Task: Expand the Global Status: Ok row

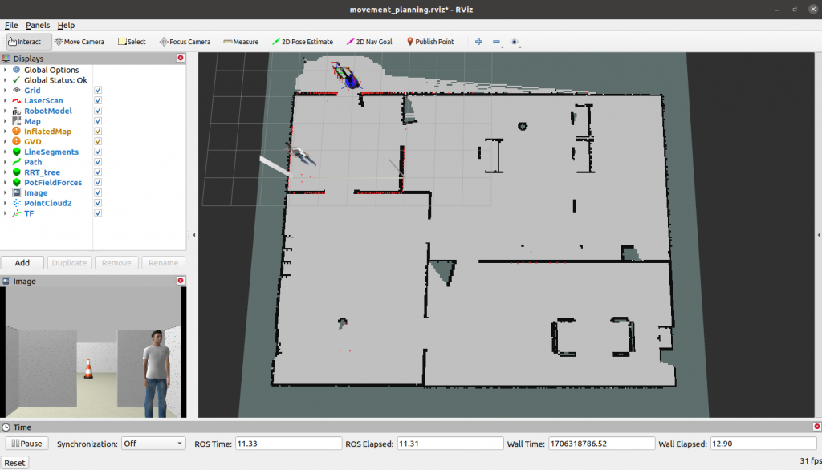Action: point(6,80)
